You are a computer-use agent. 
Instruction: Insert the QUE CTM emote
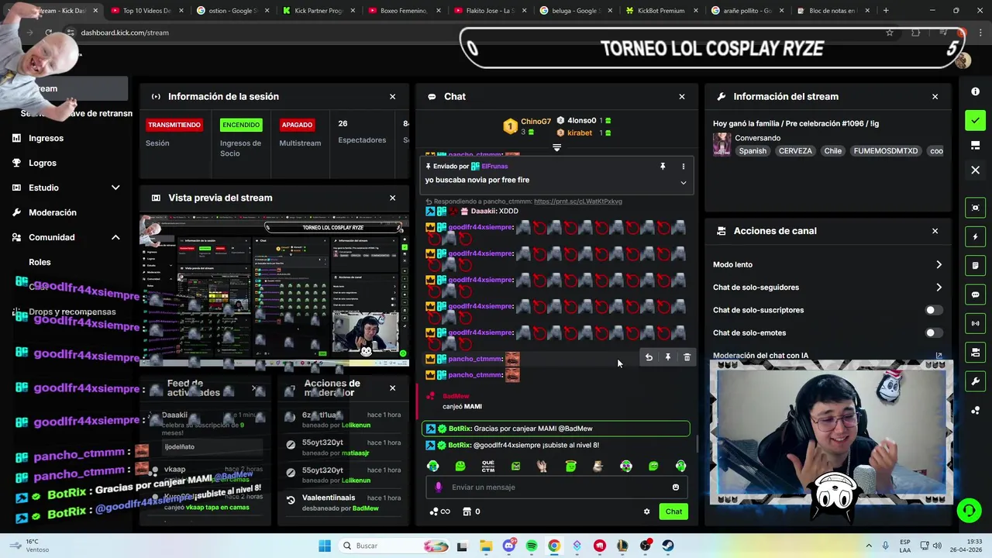pyautogui.click(x=488, y=466)
